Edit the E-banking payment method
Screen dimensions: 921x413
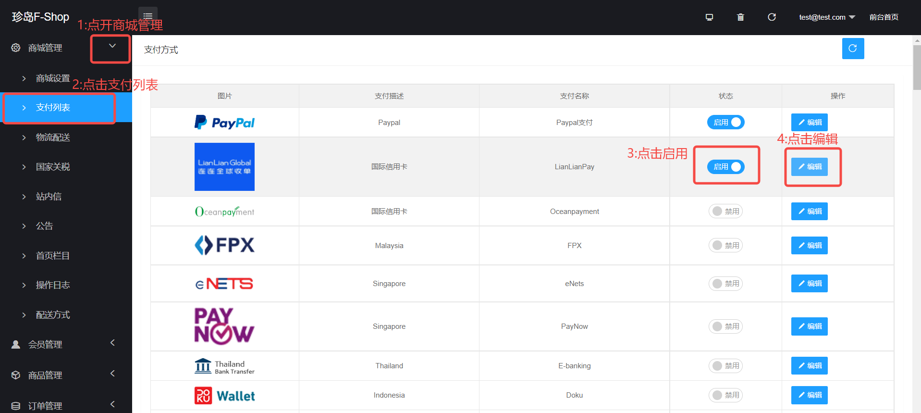pos(810,366)
